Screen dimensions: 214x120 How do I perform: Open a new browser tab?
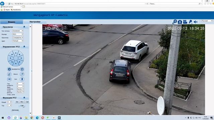point(24,7)
